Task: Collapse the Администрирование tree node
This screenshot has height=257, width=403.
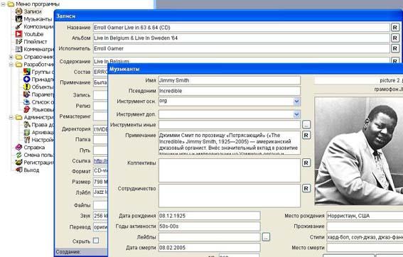Action: pos(11,117)
